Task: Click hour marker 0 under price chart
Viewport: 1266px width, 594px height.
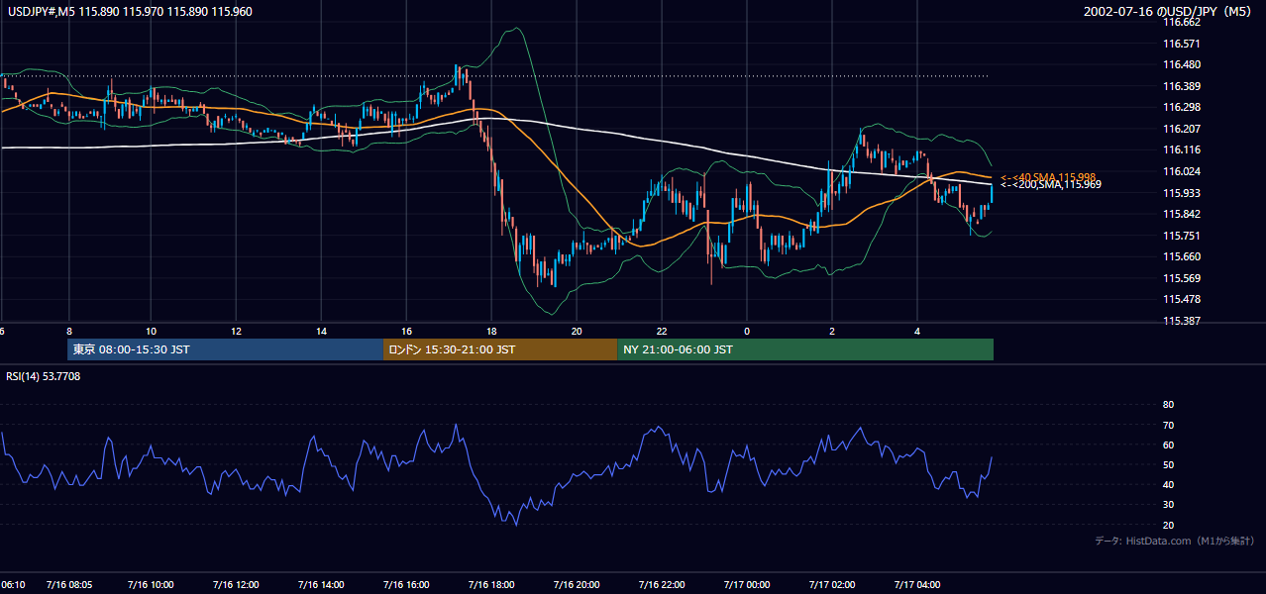Action: tap(747, 331)
